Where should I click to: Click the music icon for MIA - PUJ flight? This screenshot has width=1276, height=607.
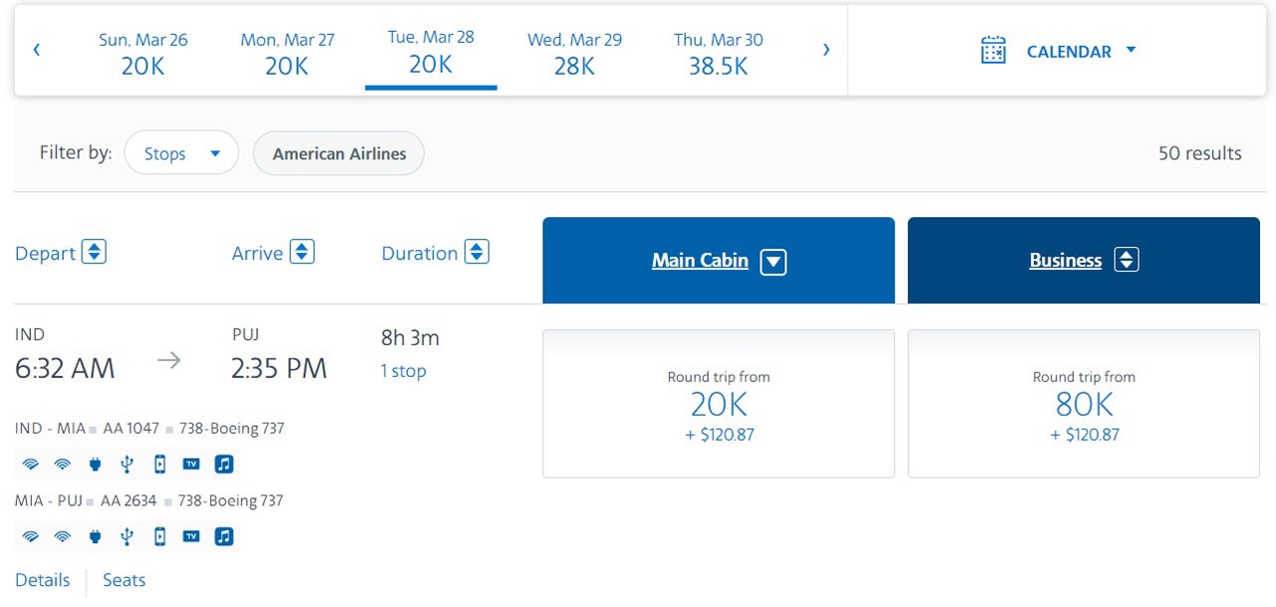(x=224, y=536)
